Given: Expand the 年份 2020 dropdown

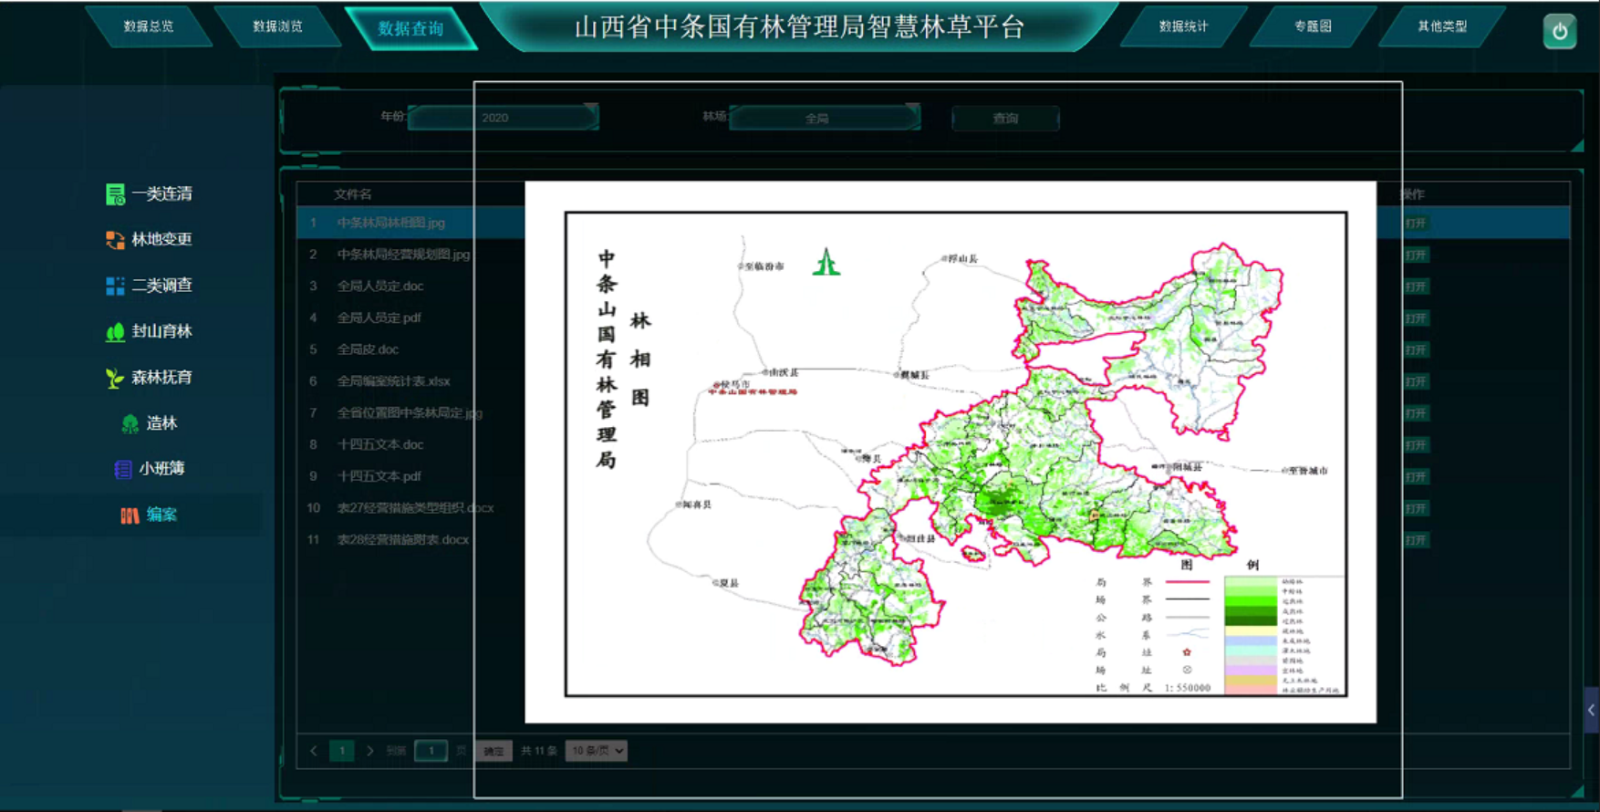Looking at the screenshot, I should pyautogui.click(x=503, y=118).
